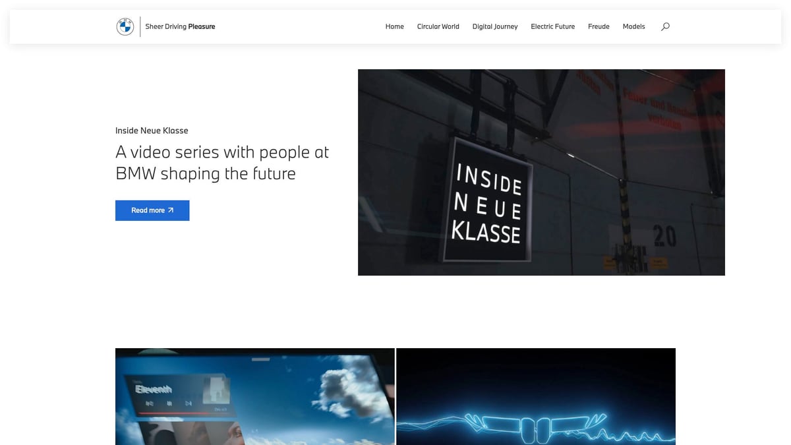The image size is (791, 445).
Task: Open the Digital Journey section
Action: coord(495,26)
